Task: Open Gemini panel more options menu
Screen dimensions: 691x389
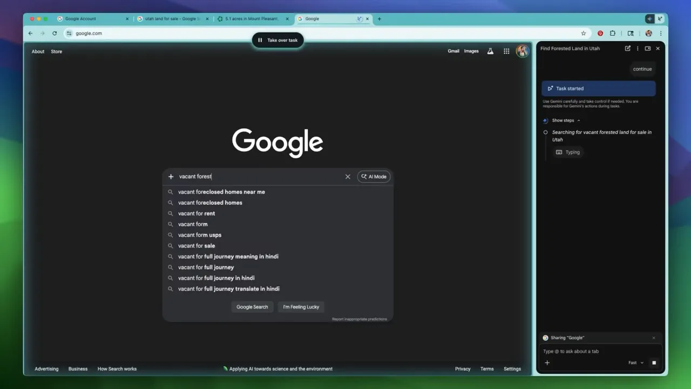Action: pos(638,49)
